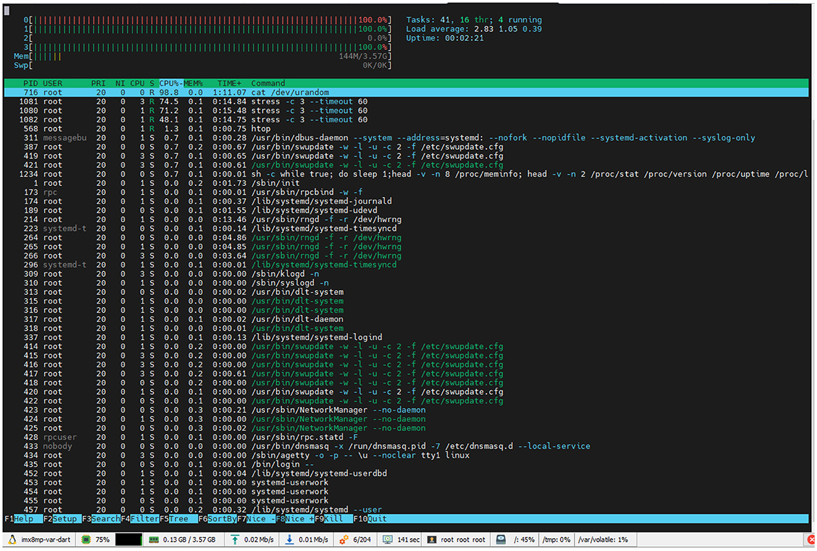This screenshot has width=817, height=551.
Task: Click the RAM memory usage icon
Action: click(x=154, y=540)
